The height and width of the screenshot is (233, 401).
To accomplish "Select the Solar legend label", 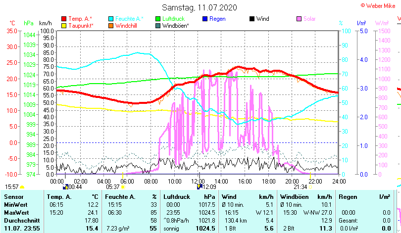I will (x=309, y=19).
